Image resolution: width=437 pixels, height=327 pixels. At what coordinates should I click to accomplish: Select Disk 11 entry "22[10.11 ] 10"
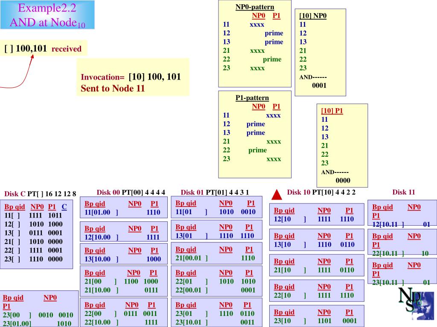(x=400, y=253)
